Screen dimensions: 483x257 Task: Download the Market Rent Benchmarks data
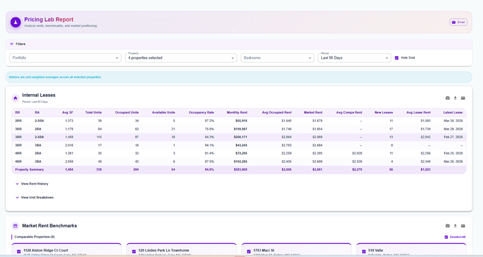pos(455,226)
